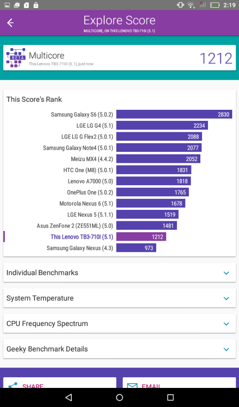The image size is (239, 407).
Task: Expand the Individual Benchmarks section
Action: point(120,273)
